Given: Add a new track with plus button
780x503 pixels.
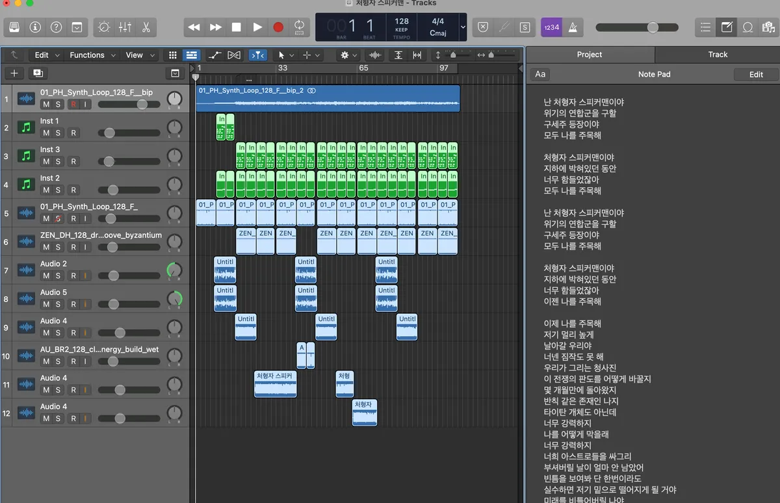Looking at the screenshot, I should tap(14, 73).
